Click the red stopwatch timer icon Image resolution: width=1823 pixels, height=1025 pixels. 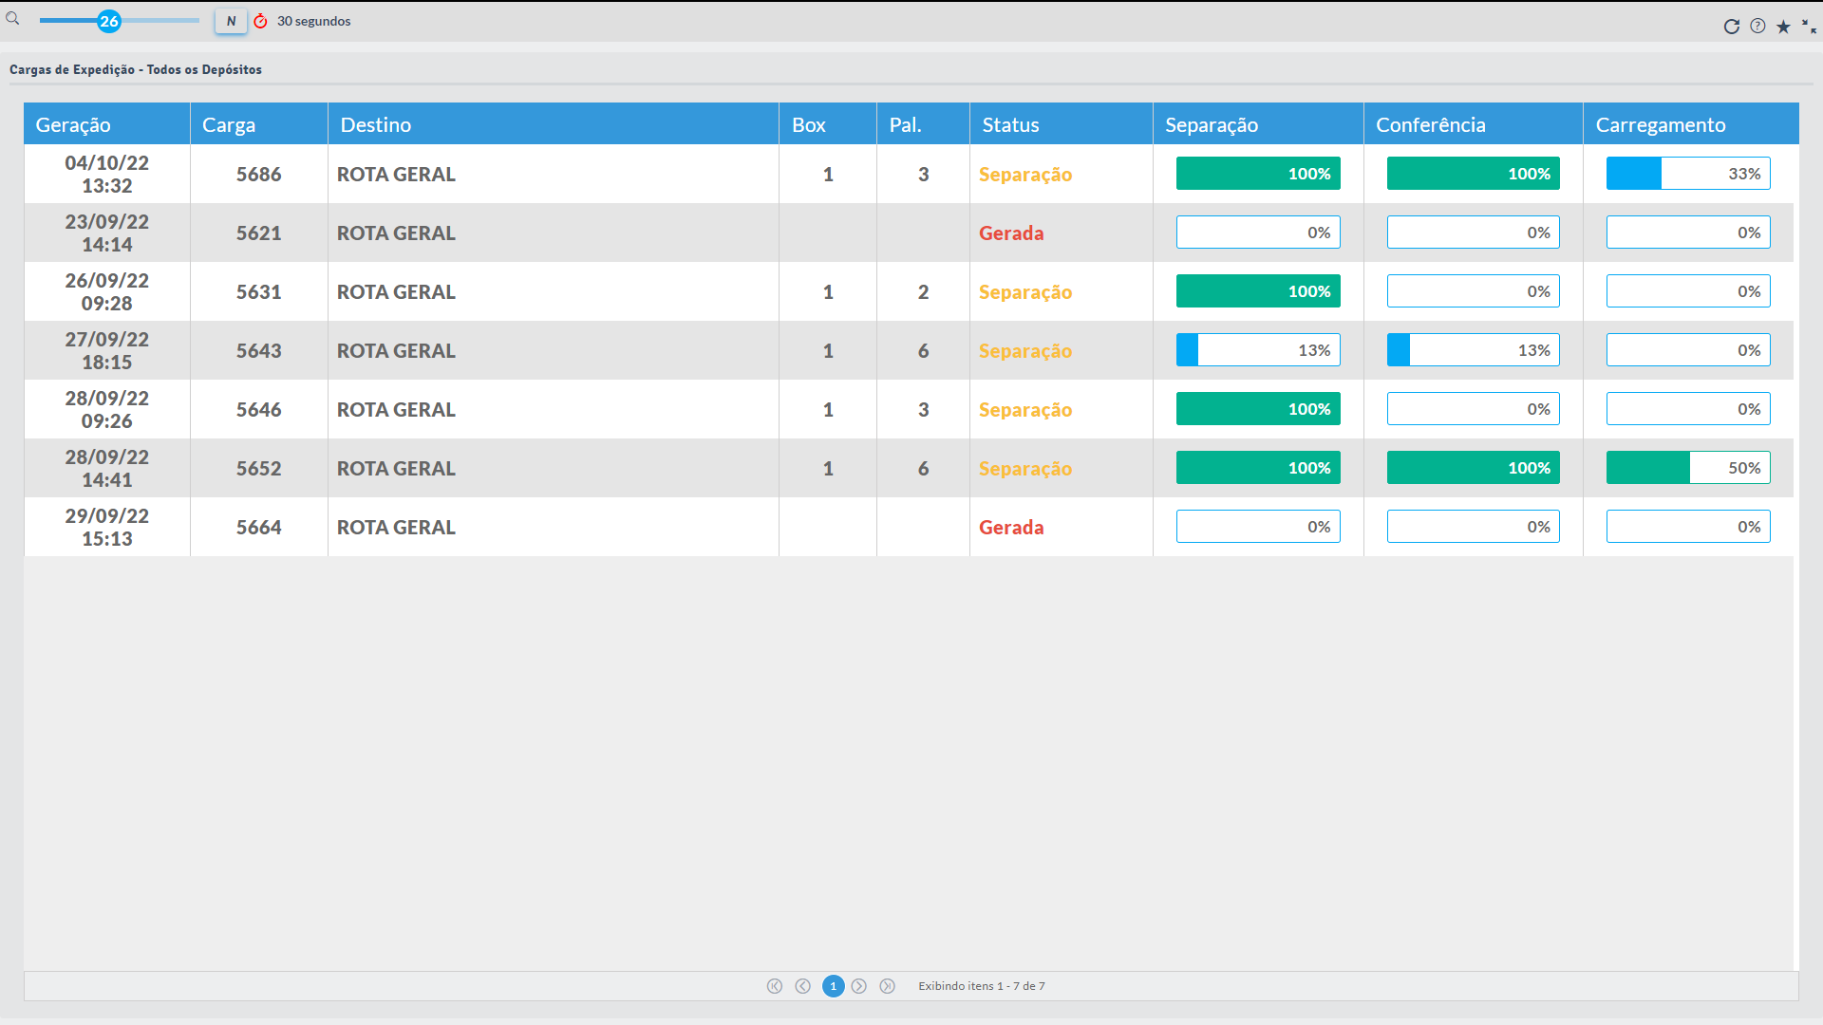pyautogui.click(x=260, y=21)
